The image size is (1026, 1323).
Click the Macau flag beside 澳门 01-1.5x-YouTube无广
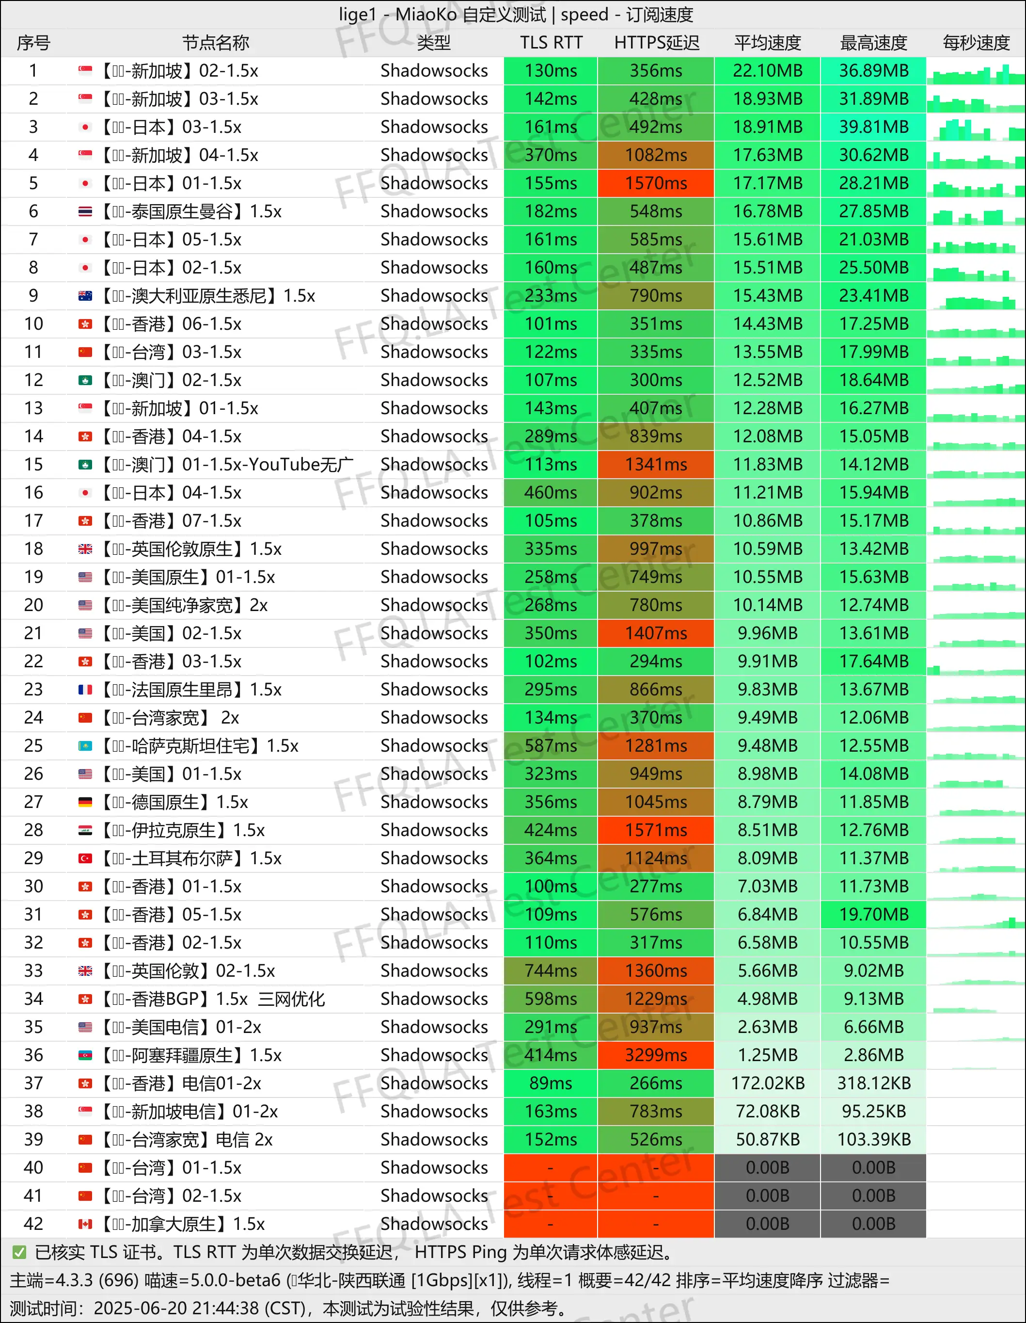click(x=85, y=465)
